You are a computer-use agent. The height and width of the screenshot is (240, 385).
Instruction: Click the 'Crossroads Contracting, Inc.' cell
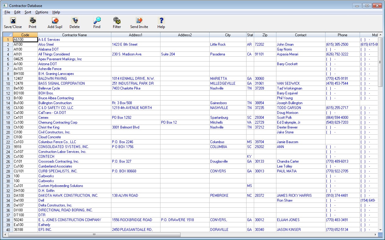(74, 161)
